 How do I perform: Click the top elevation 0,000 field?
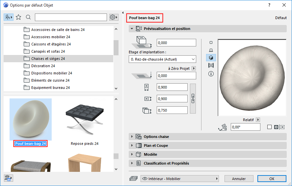(176, 43)
